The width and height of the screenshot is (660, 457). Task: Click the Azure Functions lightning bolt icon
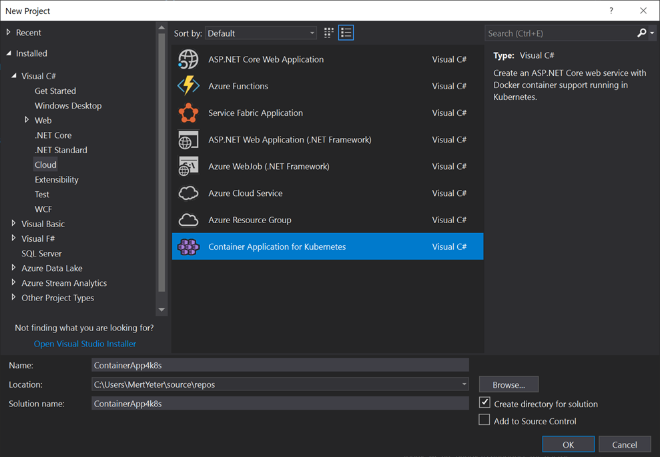[188, 86]
